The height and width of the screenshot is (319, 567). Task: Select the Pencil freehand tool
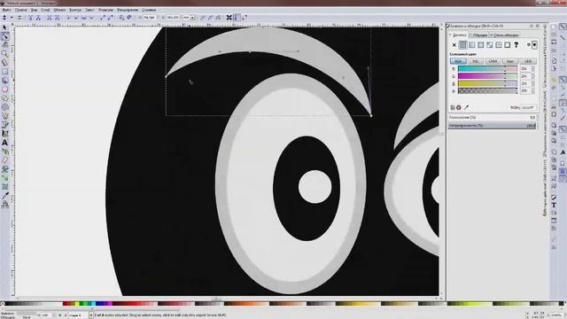coord(4,116)
